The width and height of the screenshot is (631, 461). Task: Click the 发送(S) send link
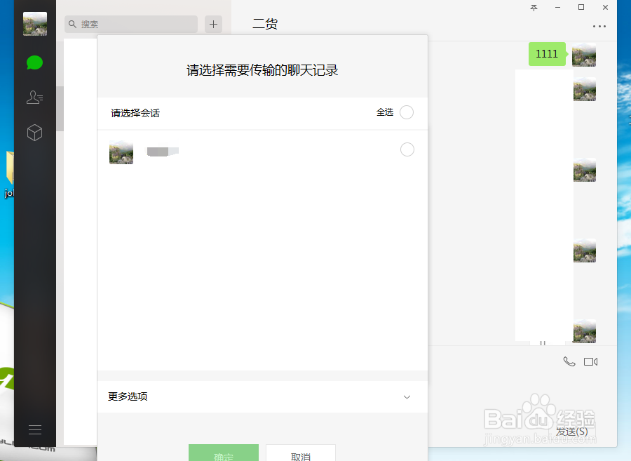coord(571,432)
